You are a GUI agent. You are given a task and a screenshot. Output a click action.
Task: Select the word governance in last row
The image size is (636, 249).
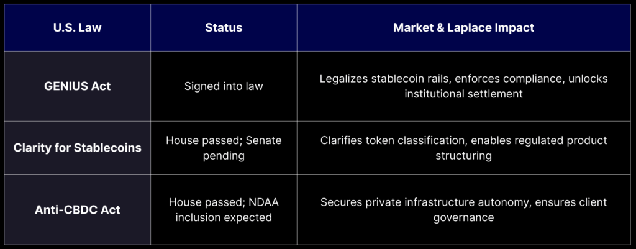[x=463, y=218]
